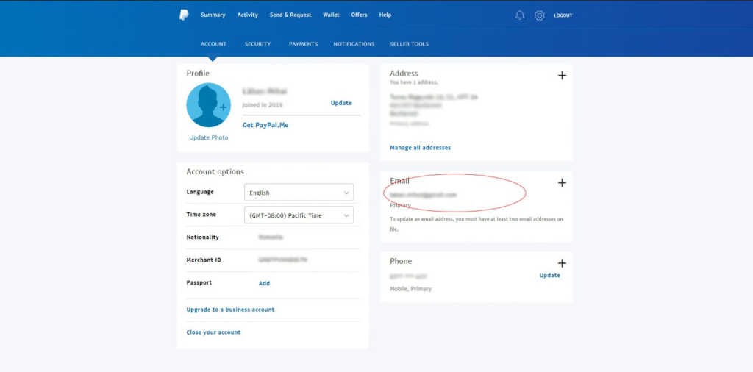753x372 pixels.
Task: Add a new email with plus icon
Action: click(562, 183)
